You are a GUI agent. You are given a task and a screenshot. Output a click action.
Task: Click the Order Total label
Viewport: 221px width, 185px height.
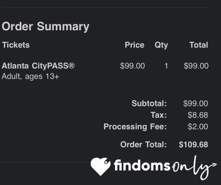[144, 144]
